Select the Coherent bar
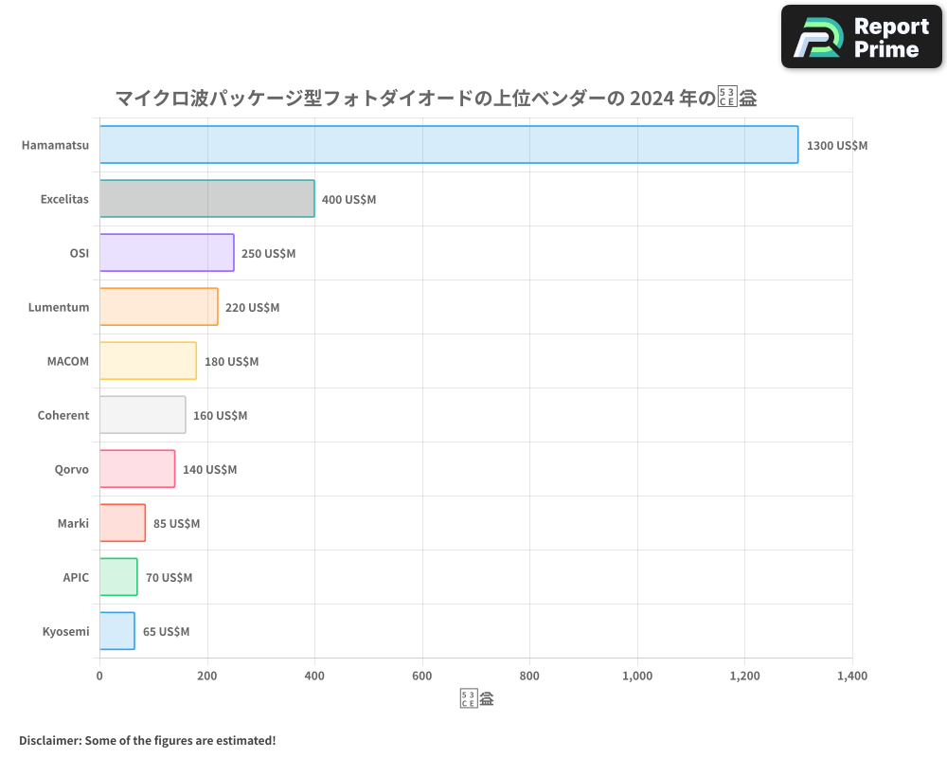Image resolution: width=947 pixels, height=758 pixels. [x=140, y=415]
